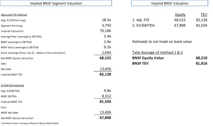Click the Take Average of method 1 & 2 text
The height and width of the screenshot is (126, 213).
click(157, 52)
